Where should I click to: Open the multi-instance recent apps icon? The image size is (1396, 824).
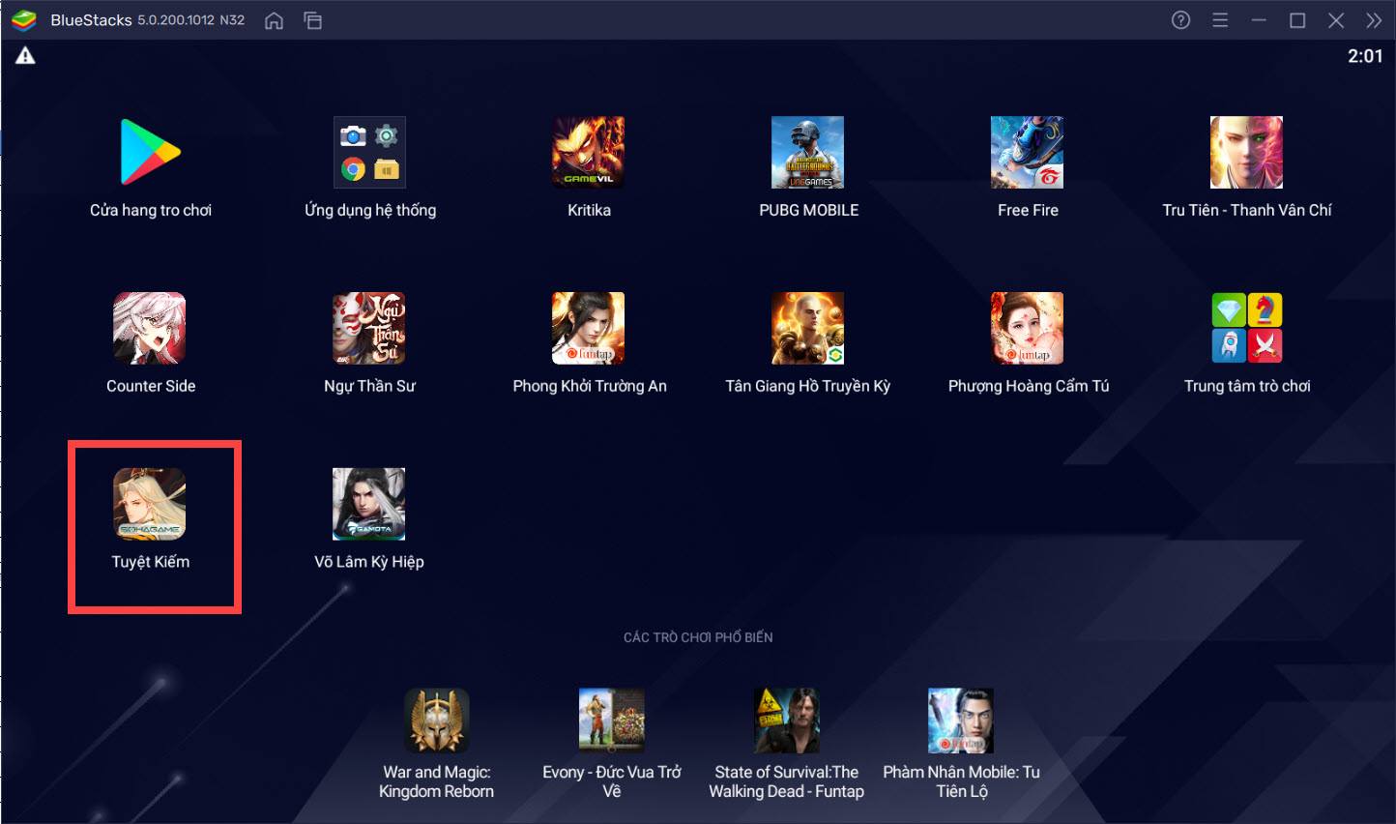(x=313, y=20)
